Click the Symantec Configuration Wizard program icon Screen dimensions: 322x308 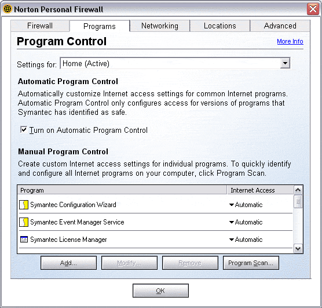point(24,205)
